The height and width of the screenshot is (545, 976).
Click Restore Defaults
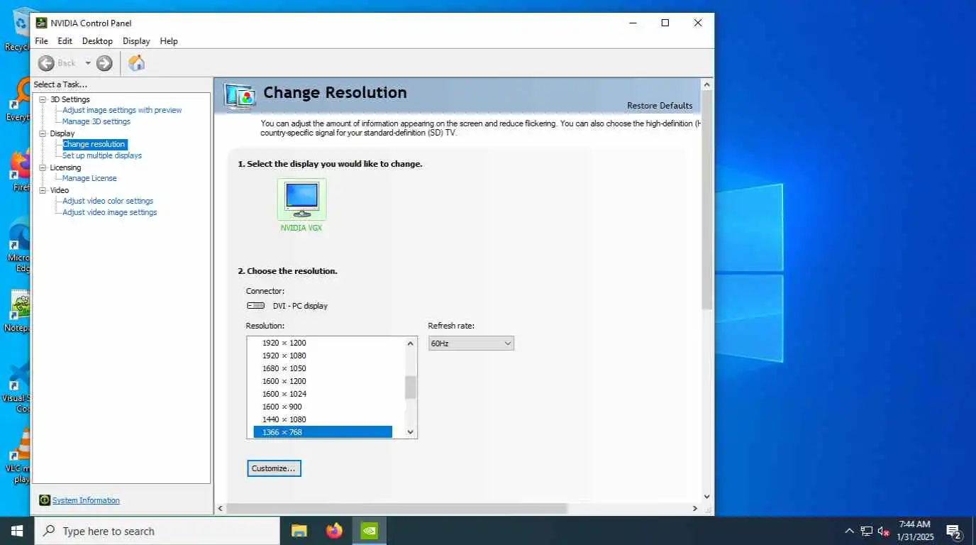click(660, 106)
